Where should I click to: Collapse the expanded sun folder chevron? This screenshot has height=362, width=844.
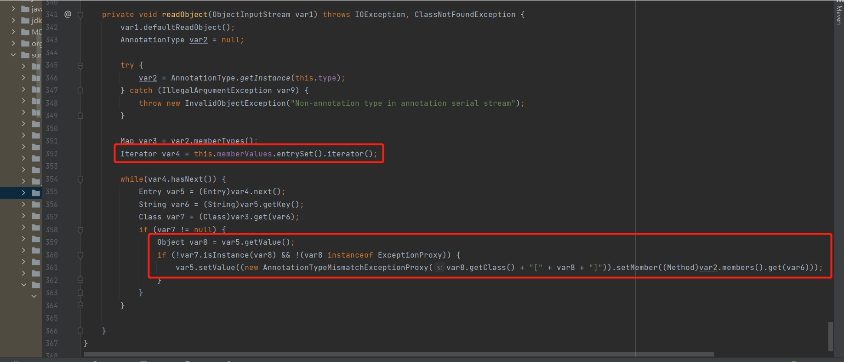[x=13, y=55]
